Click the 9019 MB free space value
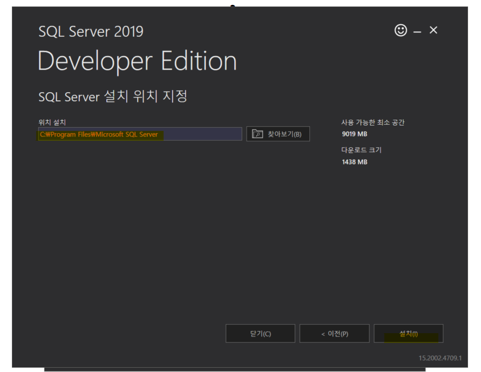 click(x=354, y=134)
